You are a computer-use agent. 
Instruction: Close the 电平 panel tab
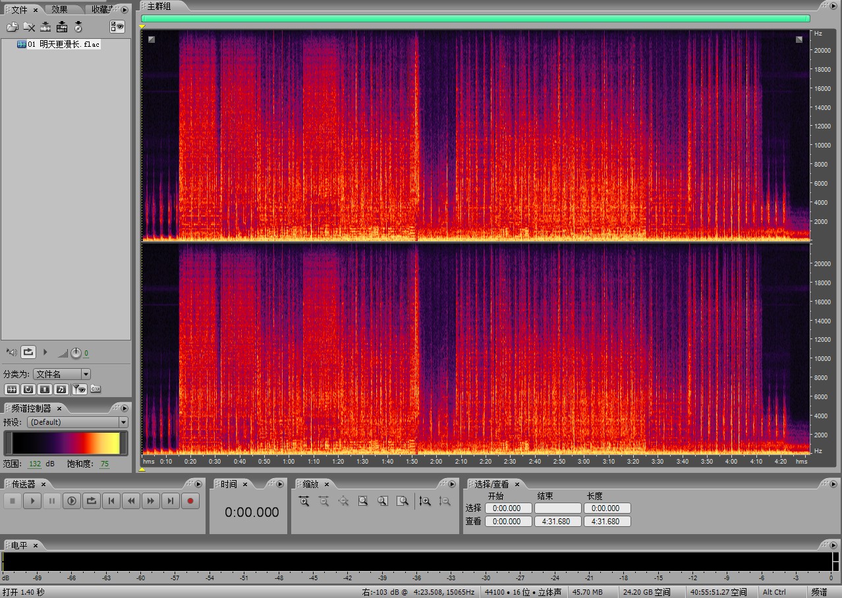(36, 545)
